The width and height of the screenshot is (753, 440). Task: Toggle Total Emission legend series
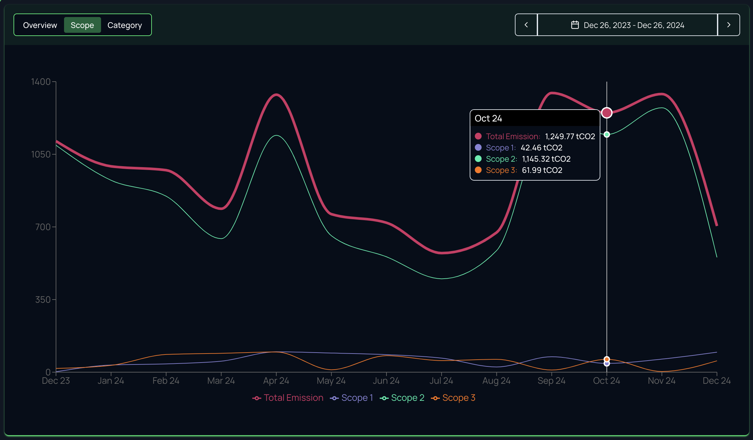coord(288,398)
